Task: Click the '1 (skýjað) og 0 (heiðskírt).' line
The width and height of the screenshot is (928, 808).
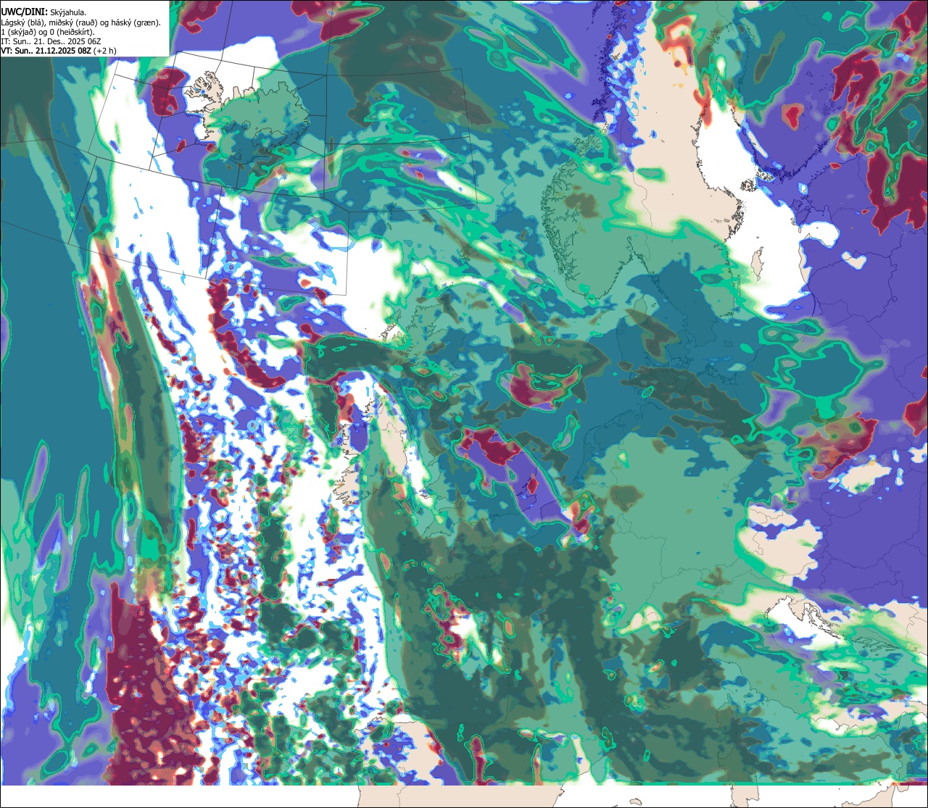Action: tap(47, 32)
